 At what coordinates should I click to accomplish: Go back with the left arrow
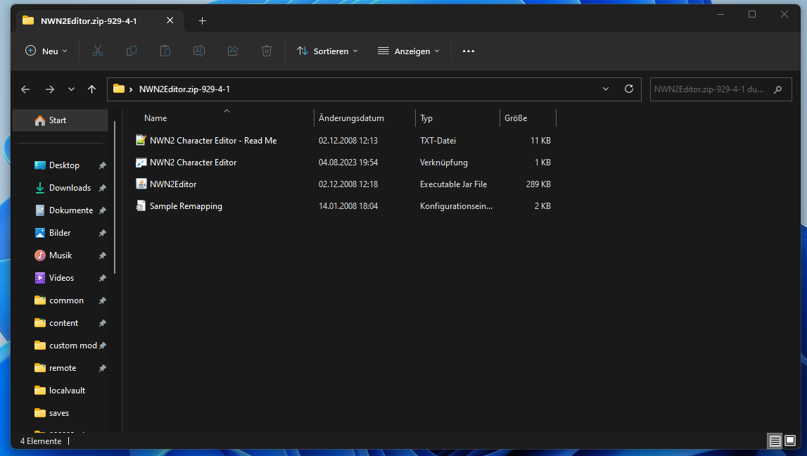(x=25, y=89)
